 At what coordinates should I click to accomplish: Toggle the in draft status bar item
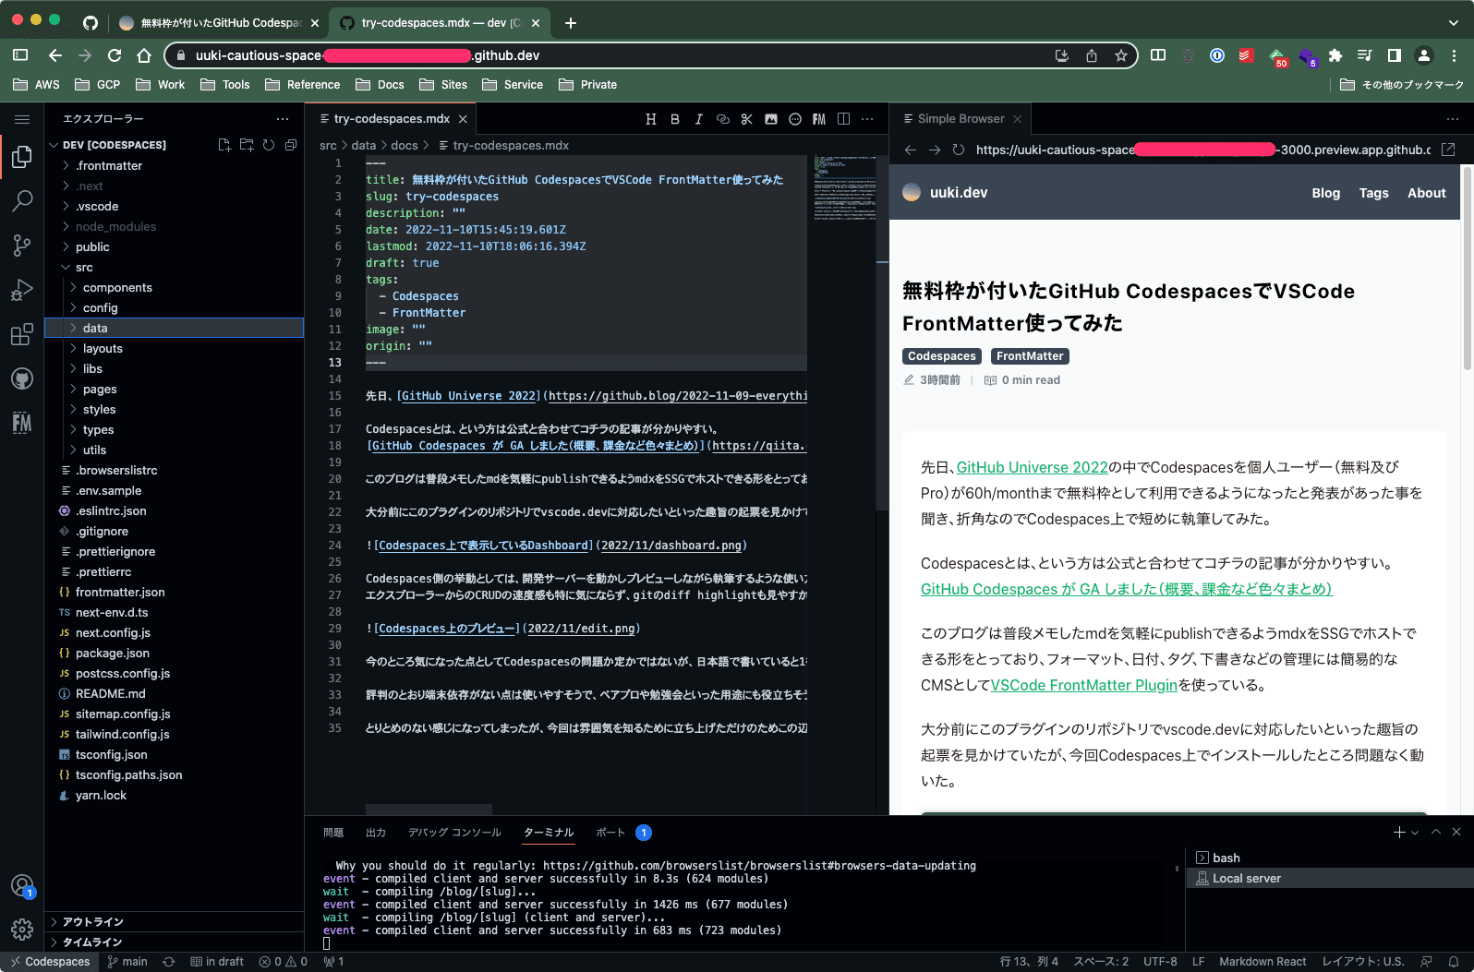coord(217,962)
